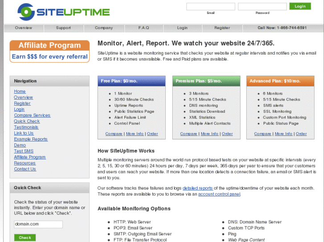Open Testimonials link

pos(26,127)
